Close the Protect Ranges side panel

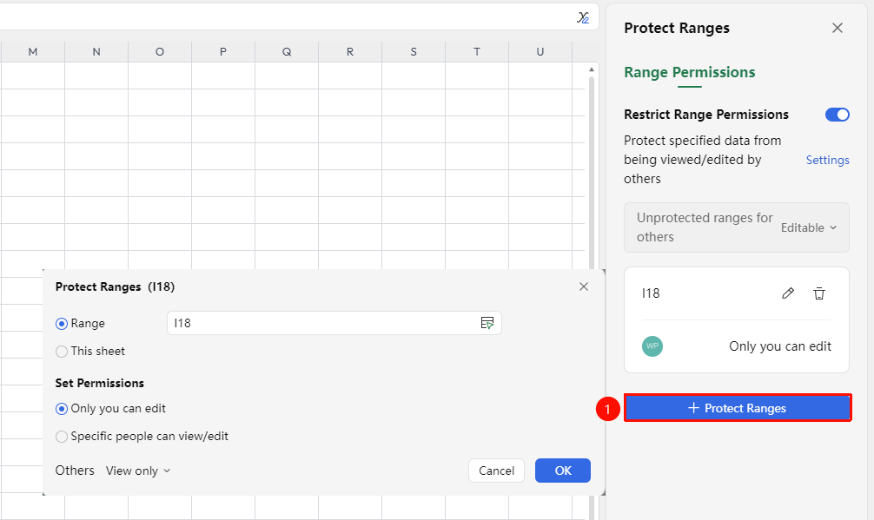tap(838, 28)
